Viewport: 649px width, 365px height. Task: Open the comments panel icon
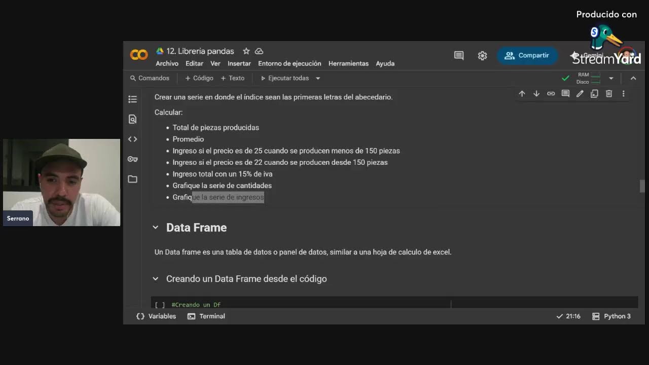[x=459, y=56]
